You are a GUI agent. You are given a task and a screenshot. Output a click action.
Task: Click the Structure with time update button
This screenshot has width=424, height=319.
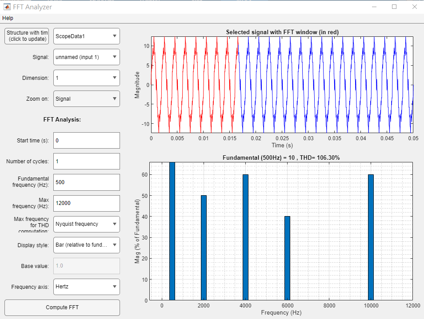[x=27, y=36]
